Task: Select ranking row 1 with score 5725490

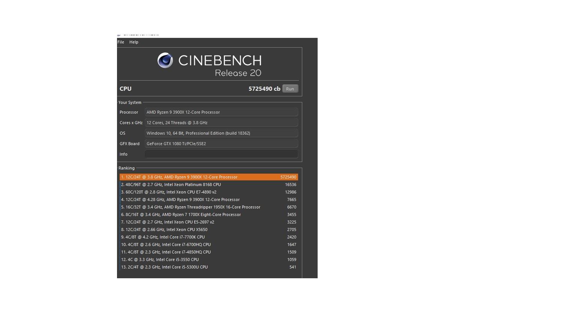Action: [209, 177]
